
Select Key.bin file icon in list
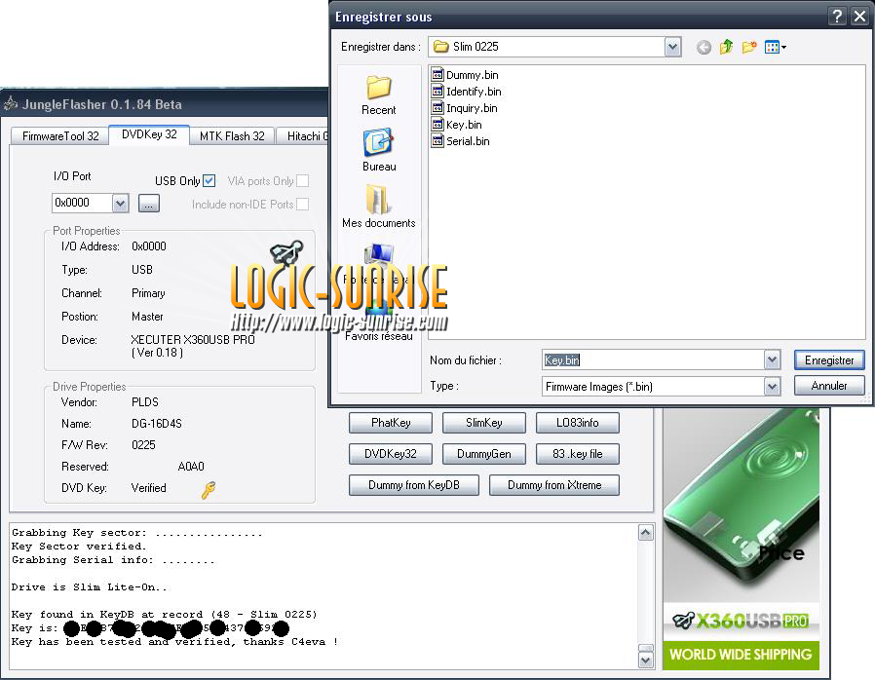click(438, 125)
